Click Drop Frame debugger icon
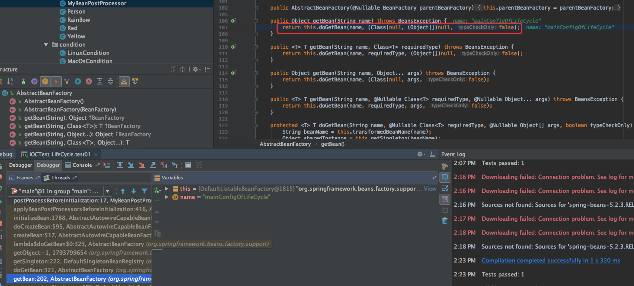634x286 pixels. coord(164,165)
